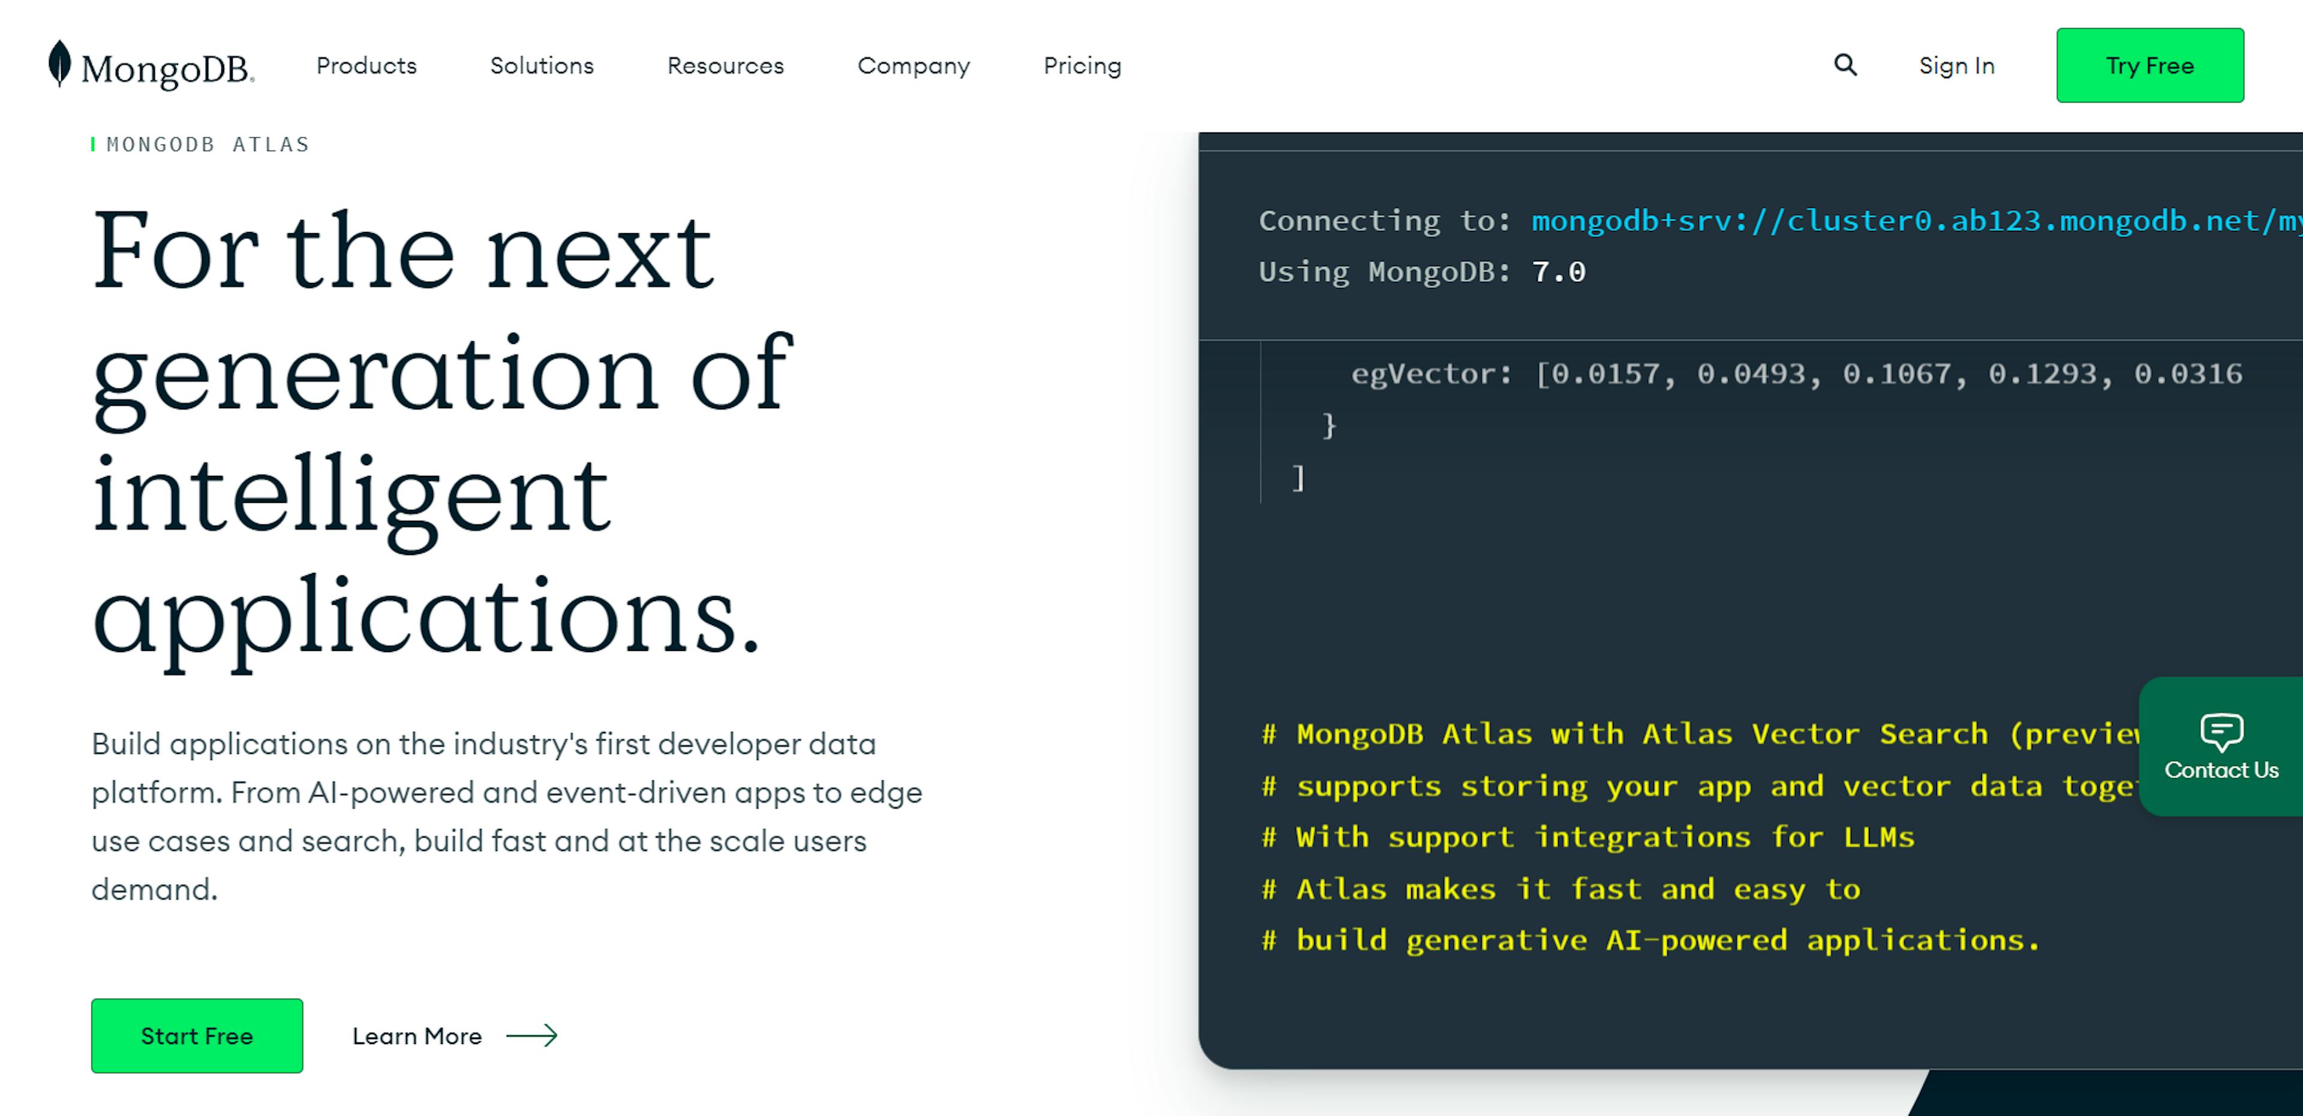Expand the Company navigation menu
Viewport: 2303px width, 1116px height.
coord(913,66)
